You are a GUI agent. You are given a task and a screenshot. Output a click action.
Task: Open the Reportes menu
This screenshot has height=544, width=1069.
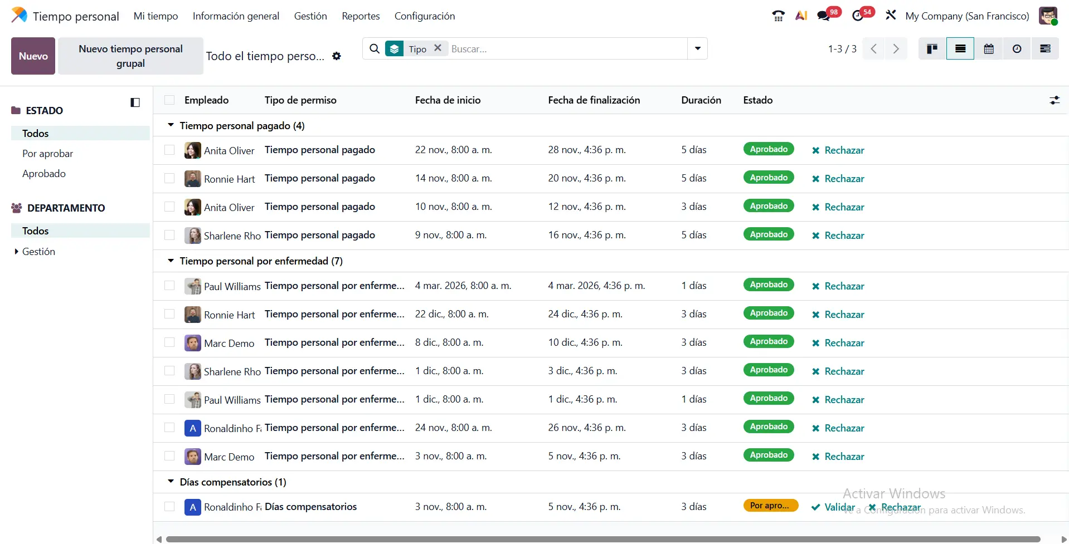coord(361,16)
